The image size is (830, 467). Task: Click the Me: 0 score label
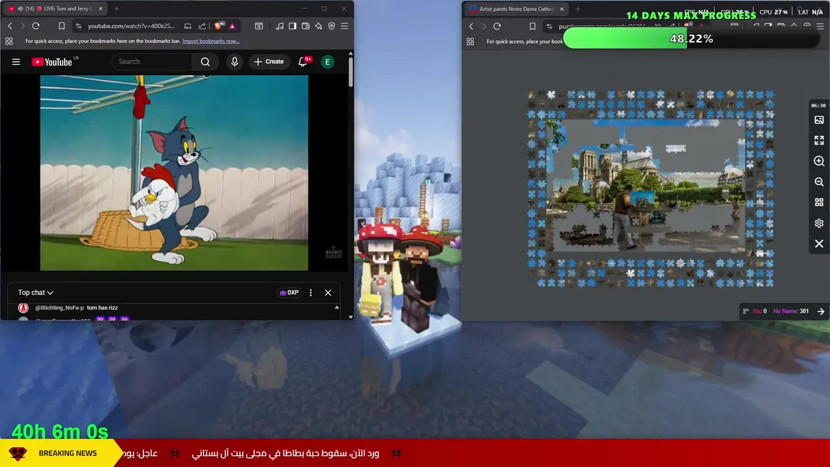[759, 311]
